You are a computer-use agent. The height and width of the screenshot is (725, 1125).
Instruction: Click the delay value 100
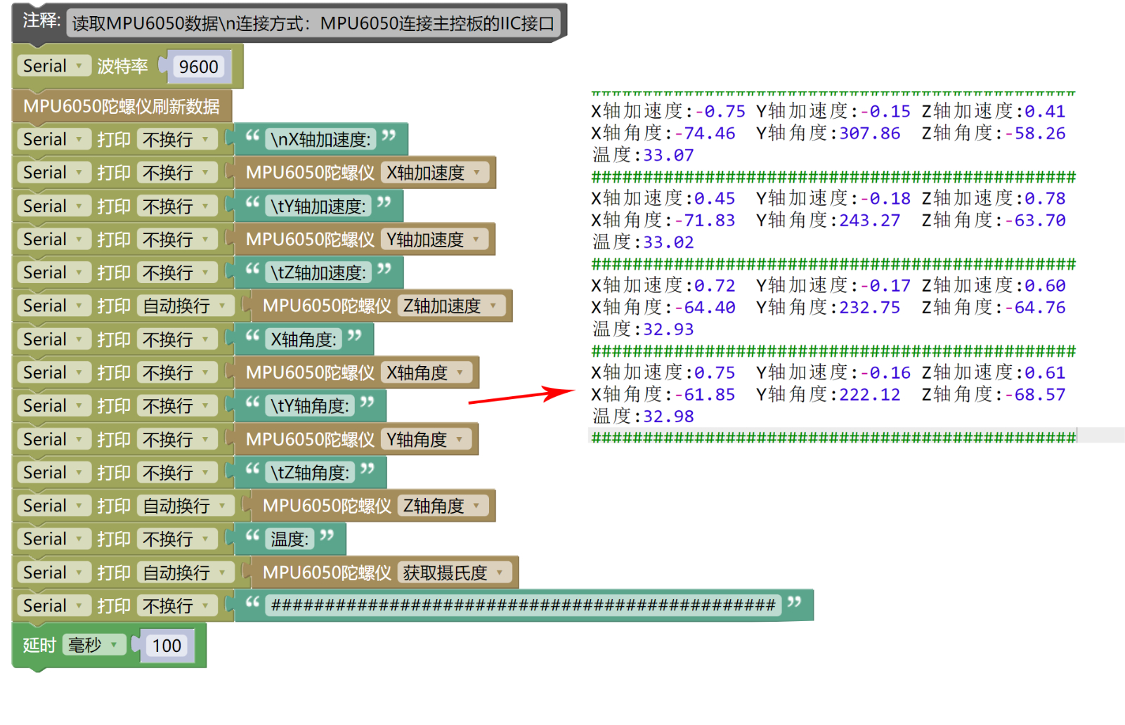coord(167,646)
